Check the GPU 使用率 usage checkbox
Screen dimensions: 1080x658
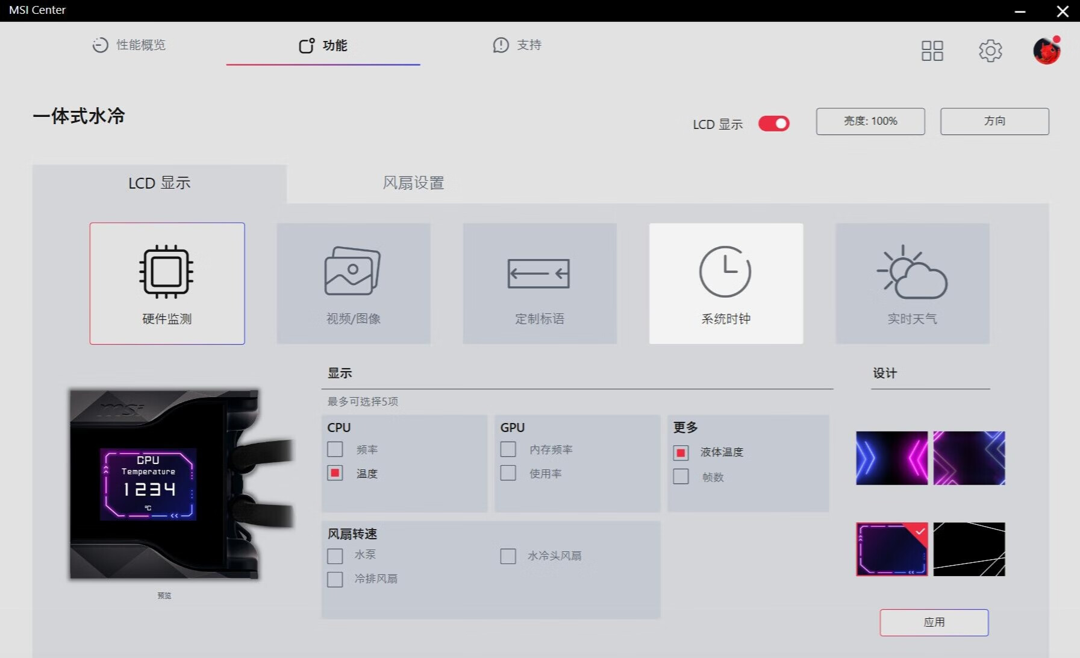[508, 474]
